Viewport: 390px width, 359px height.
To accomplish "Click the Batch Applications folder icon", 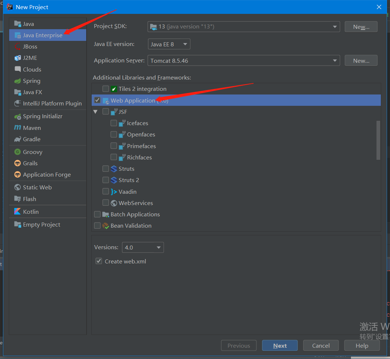I will click(x=106, y=215).
